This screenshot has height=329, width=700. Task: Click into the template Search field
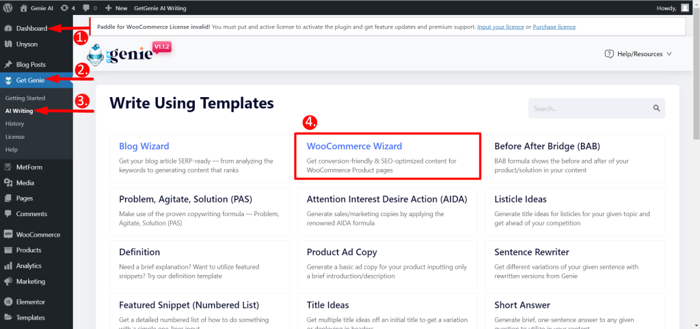[589, 109]
